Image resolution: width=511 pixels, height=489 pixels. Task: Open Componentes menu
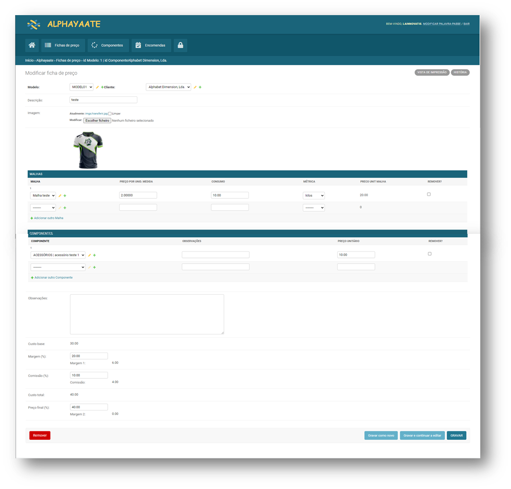[x=108, y=45]
